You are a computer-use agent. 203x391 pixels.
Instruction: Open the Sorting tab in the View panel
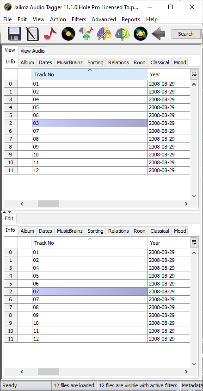pos(95,62)
